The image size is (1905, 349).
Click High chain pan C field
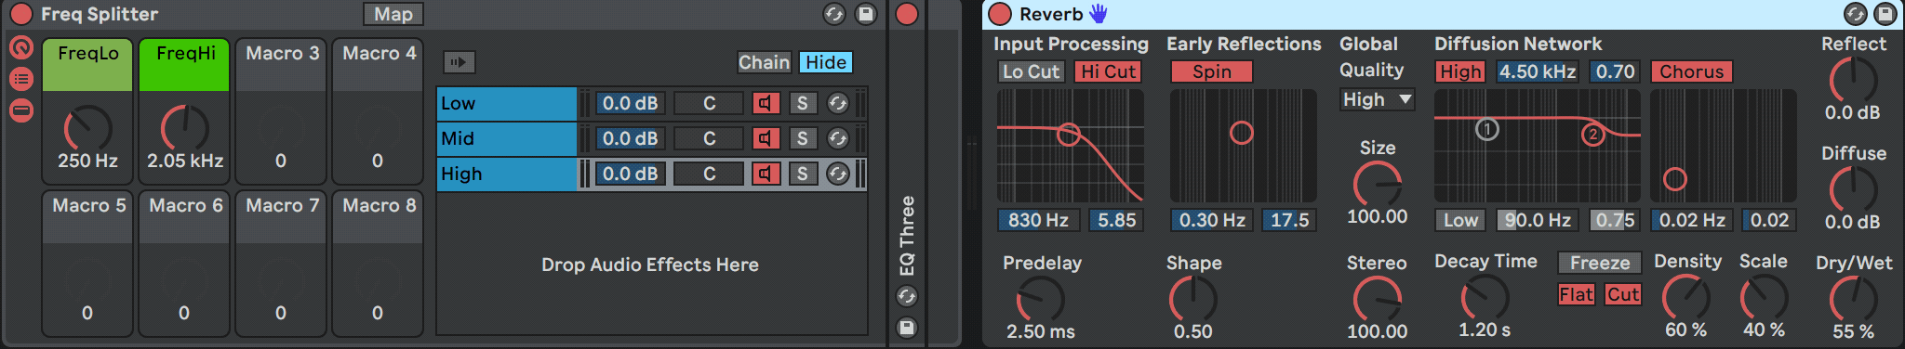709,174
